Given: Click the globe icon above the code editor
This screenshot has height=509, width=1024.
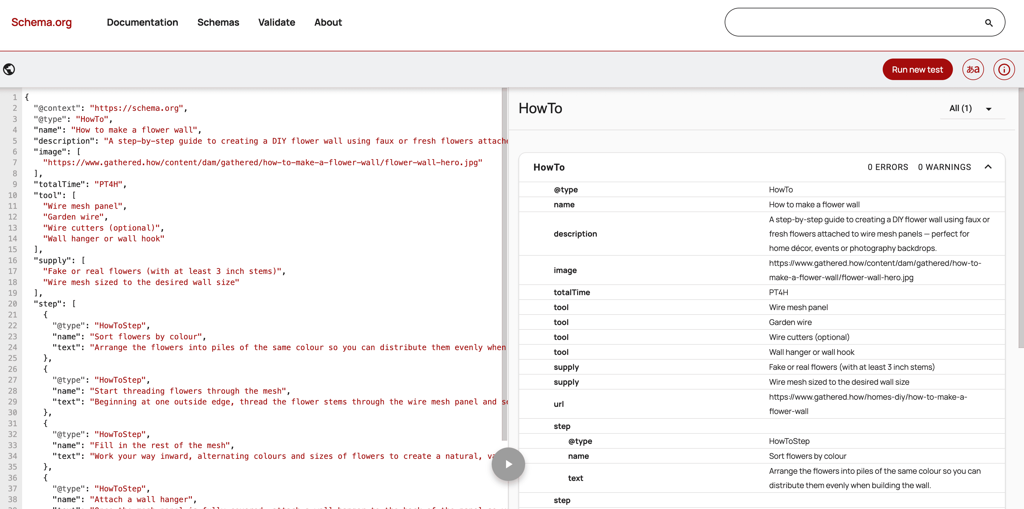Looking at the screenshot, I should [9, 69].
